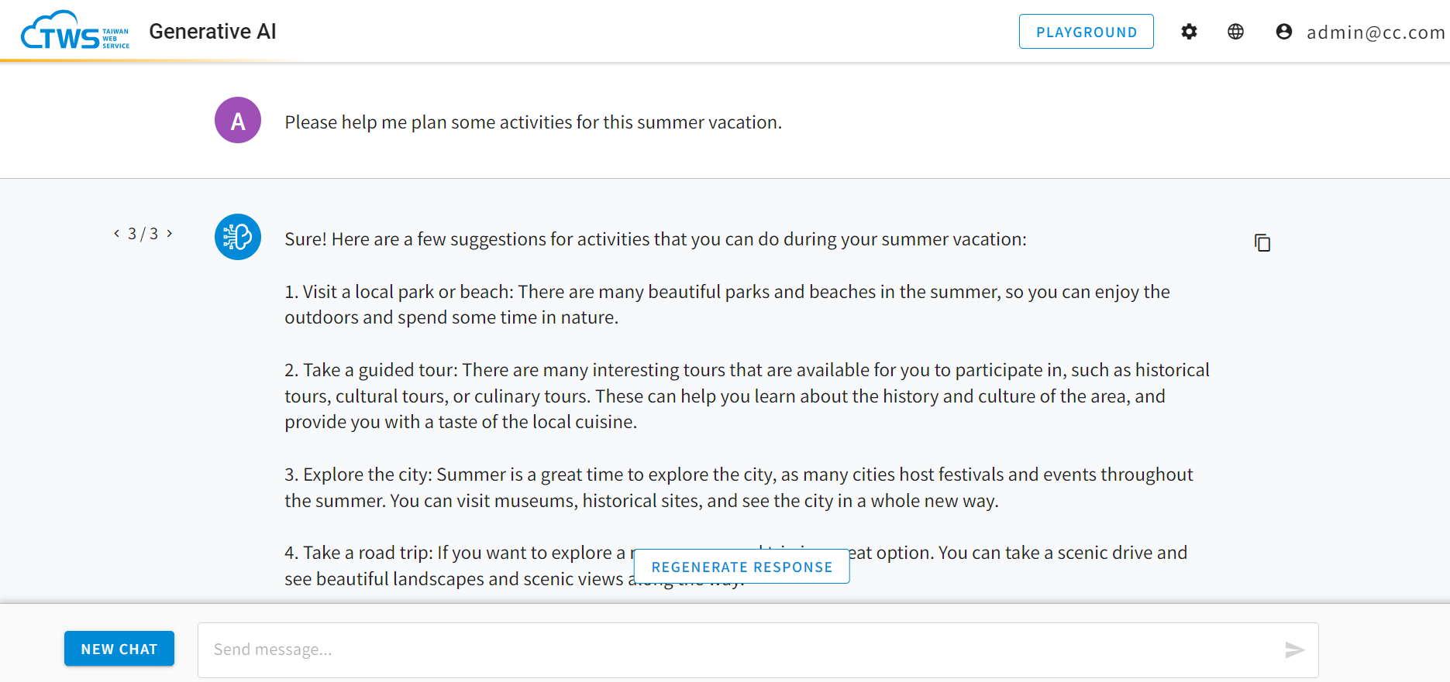Click the 3 / 3 response counter
This screenshot has width=1450, height=682.
(143, 234)
